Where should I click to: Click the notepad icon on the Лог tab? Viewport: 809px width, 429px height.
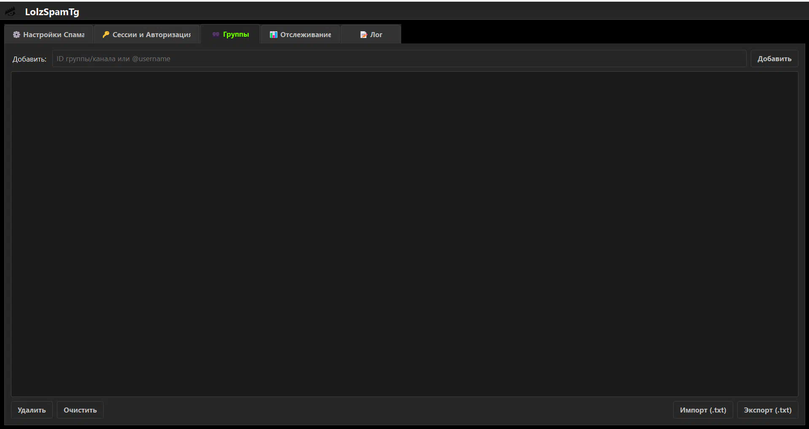363,35
